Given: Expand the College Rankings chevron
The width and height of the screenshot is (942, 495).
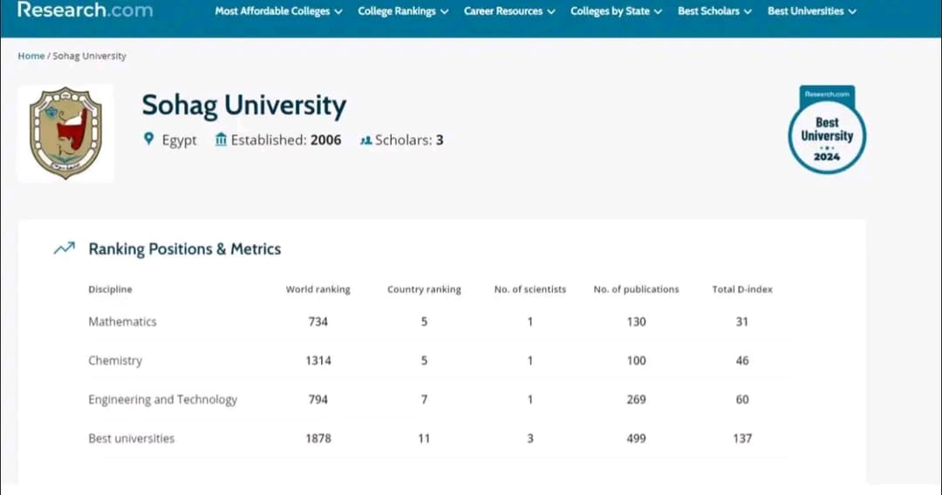Looking at the screenshot, I should pos(444,11).
